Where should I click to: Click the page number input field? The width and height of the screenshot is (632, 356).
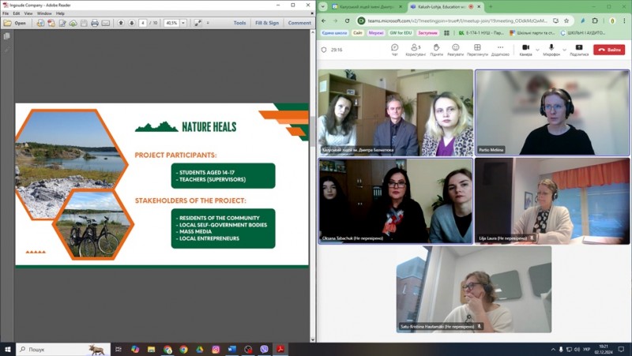pyautogui.click(x=143, y=23)
